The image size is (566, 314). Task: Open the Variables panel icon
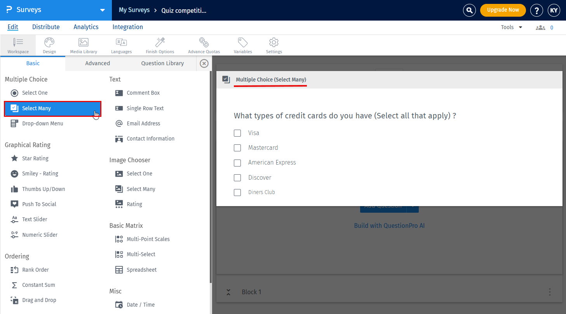point(243,45)
